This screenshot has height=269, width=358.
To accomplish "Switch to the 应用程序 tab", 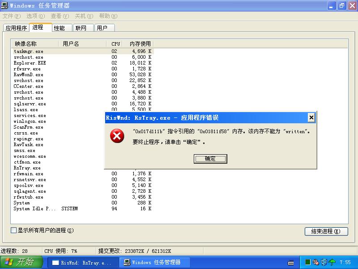I will 16,28.
